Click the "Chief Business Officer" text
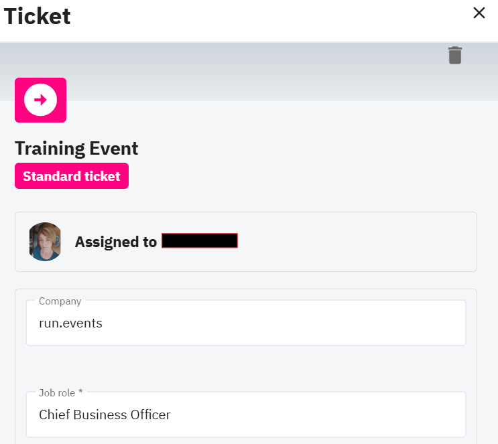The image size is (498, 444). coord(105,415)
